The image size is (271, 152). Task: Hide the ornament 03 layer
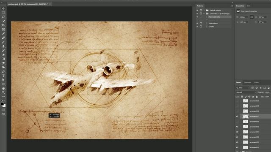click(x=237, y=137)
